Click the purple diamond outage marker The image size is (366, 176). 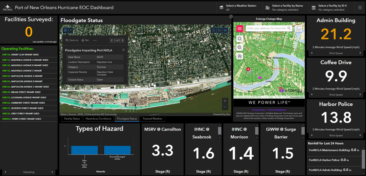(260, 77)
